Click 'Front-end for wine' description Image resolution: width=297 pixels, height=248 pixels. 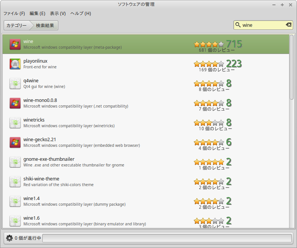(40, 67)
